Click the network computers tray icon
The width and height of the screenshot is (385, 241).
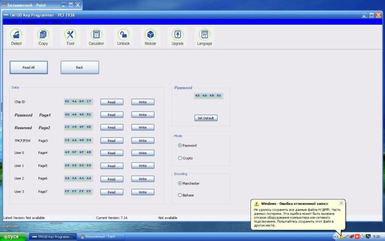click(x=352, y=237)
